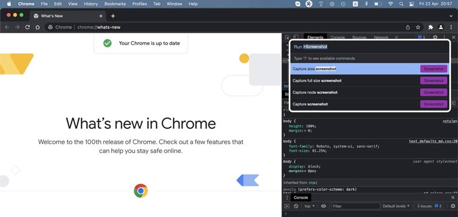Close the DevTools panel

[453, 37]
